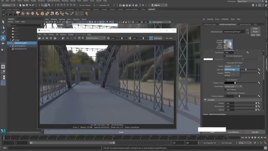The image size is (268, 151).
Task: Choose the Rotate tool in toolbox
Action: click(3, 44)
